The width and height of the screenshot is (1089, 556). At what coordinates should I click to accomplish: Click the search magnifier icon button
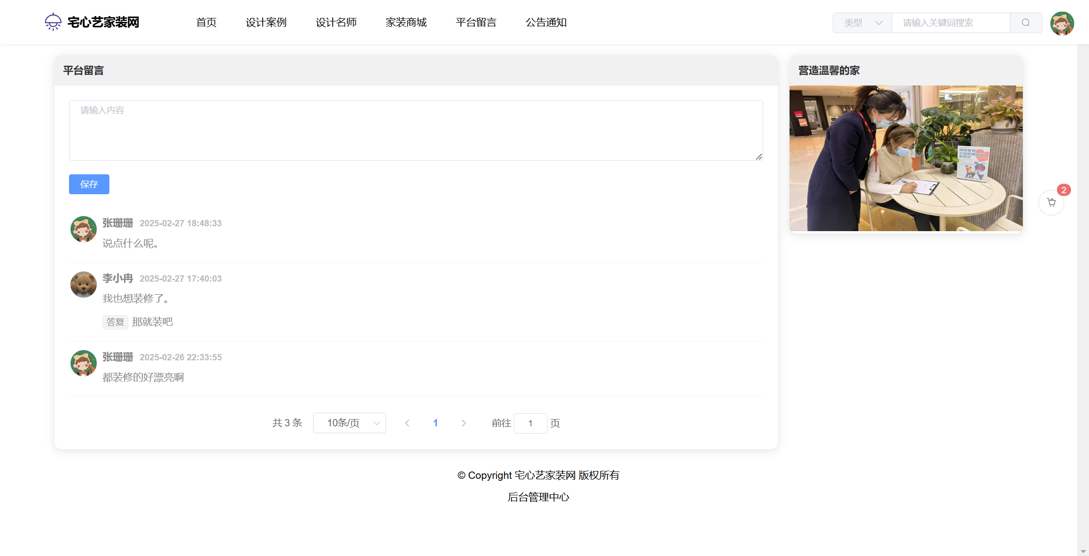pos(1025,23)
